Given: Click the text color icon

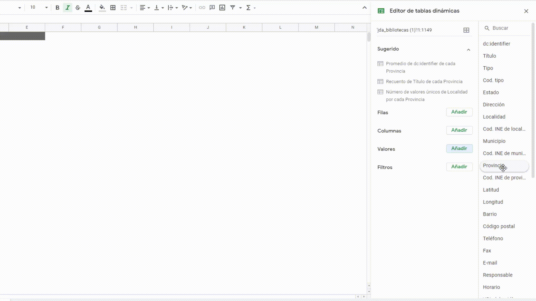Looking at the screenshot, I should (88, 8).
